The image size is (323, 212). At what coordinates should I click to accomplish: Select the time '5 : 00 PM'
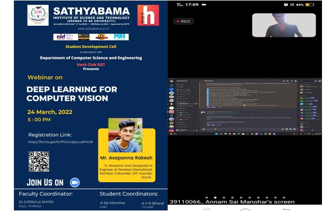[x=39, y=120]
